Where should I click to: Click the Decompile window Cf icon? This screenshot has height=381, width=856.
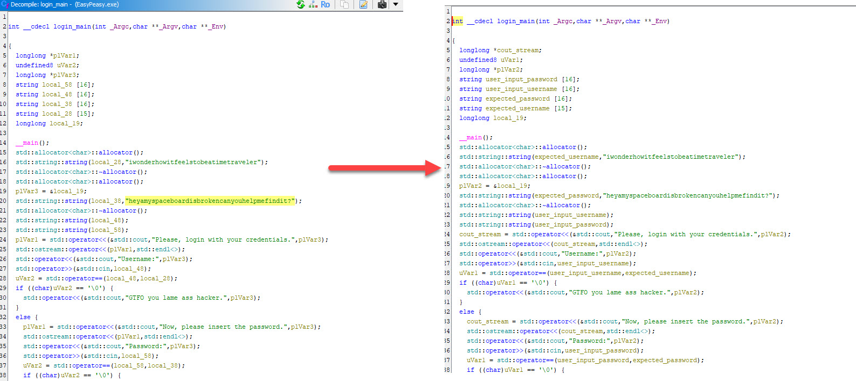coord(4,4)
